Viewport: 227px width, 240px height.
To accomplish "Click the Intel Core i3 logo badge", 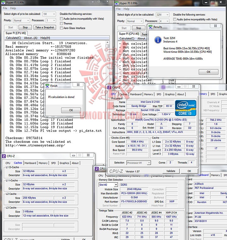I will tap(185, 108).
